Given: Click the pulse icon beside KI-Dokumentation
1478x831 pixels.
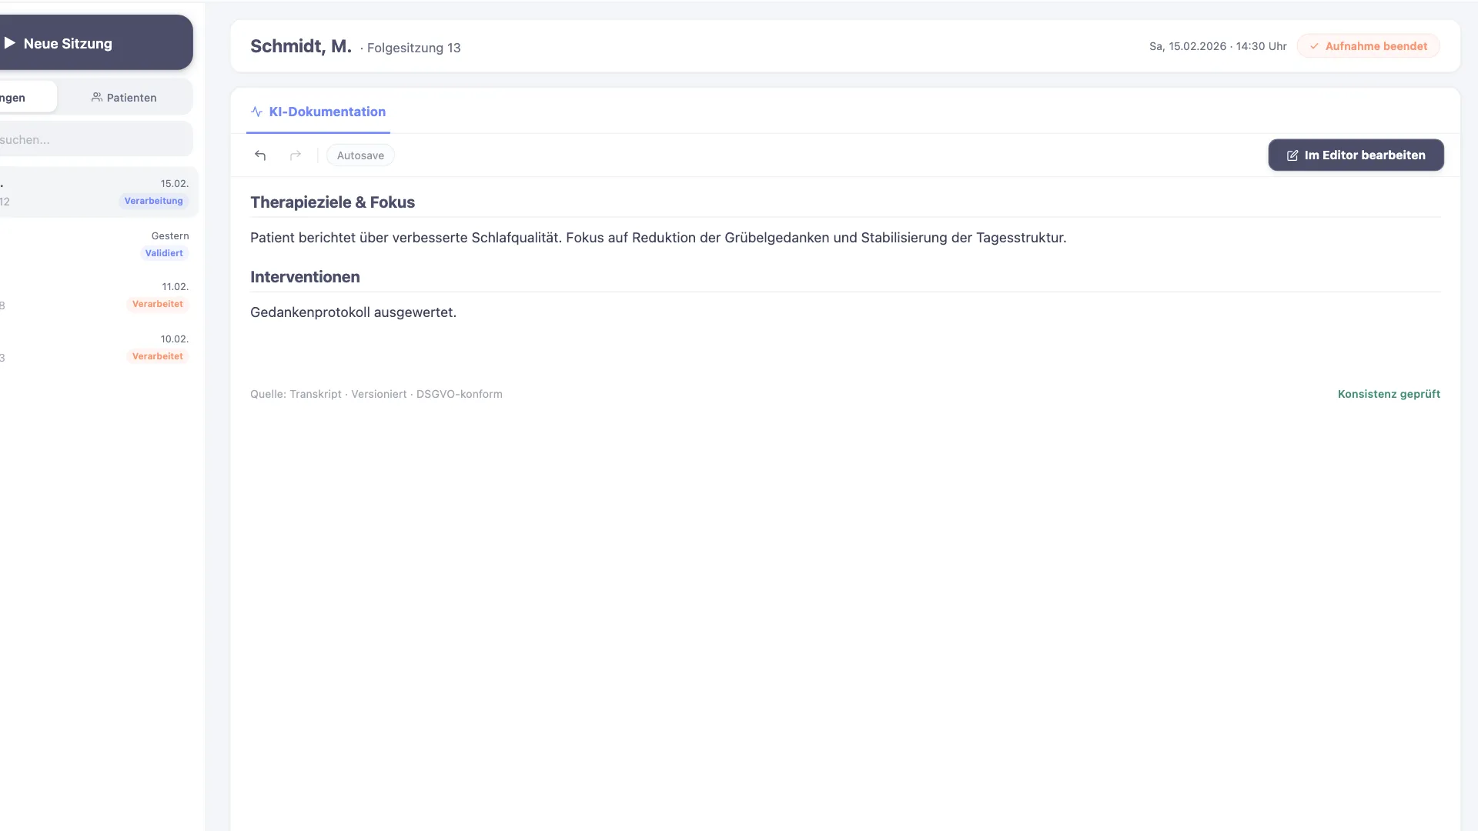Looking at the screenshot, I should pyautogui.click(x=257, y=112).
